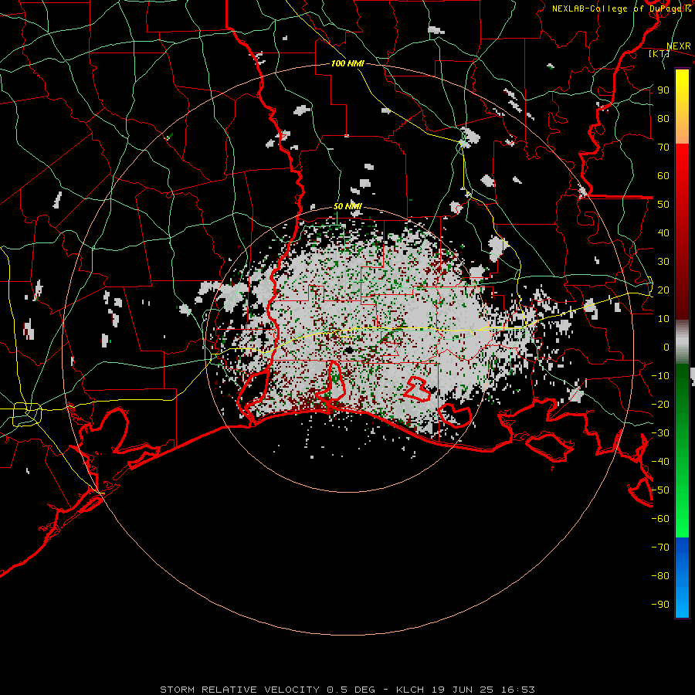Click the 90 value on color scale
Viewport: 695px width, 695px height.
coord(663,90)
